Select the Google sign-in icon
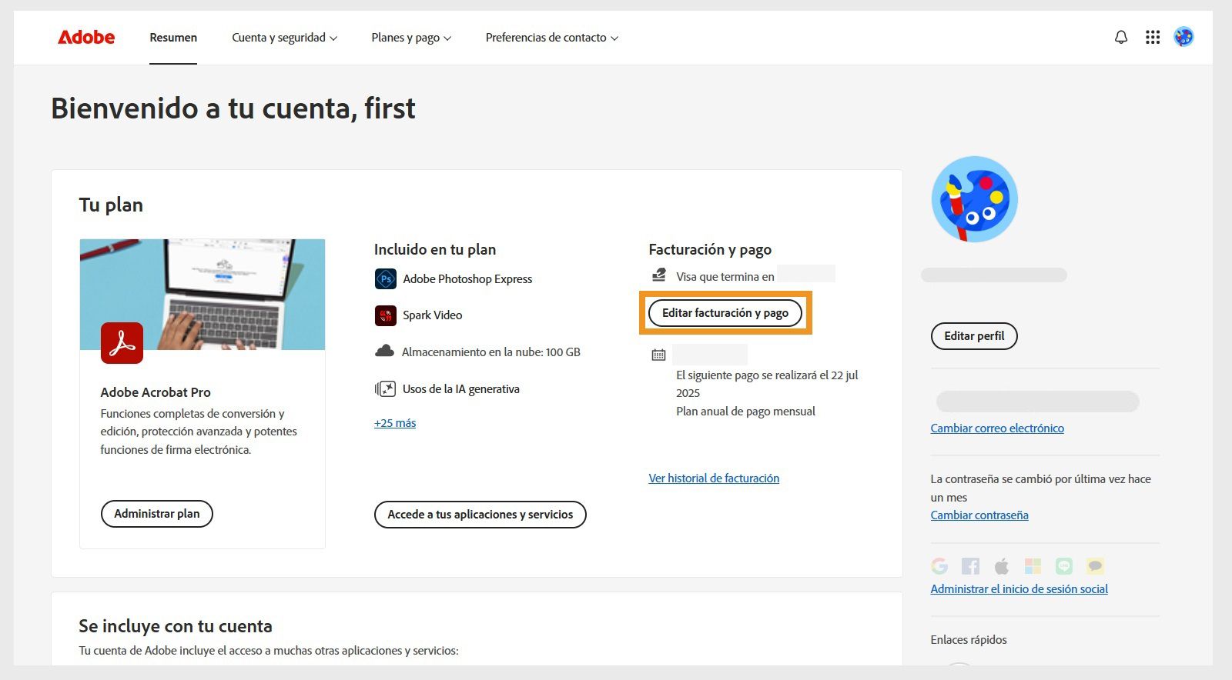 [939, 566]
